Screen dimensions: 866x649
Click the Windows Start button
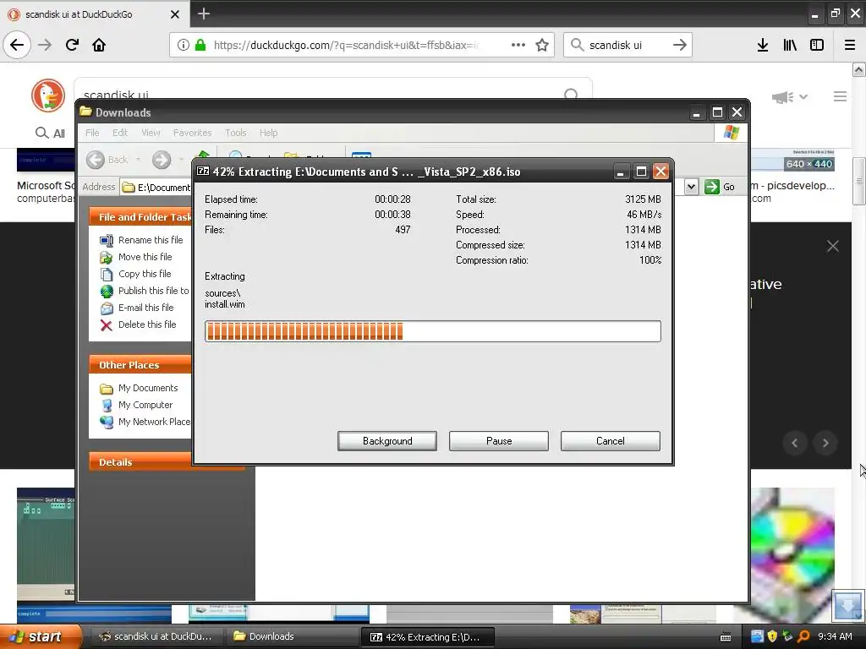[x=41, y=636]
